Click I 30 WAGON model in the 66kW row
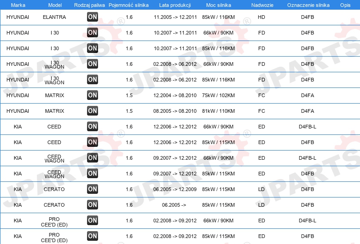This screenshot has height=244, width=360. click(x=54, y=65)
